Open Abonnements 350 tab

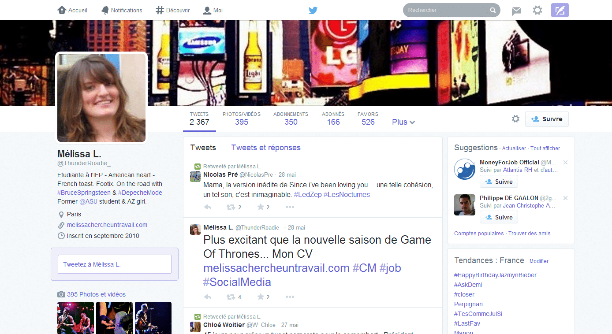tap(291, 119)
